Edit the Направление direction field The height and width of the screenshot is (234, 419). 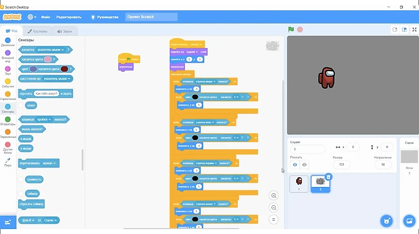(x=383, y=165)
